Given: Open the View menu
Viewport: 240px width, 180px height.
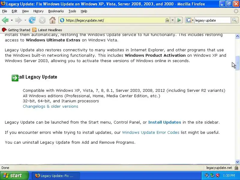Looking at the screenshot, I should pos(25,11).
